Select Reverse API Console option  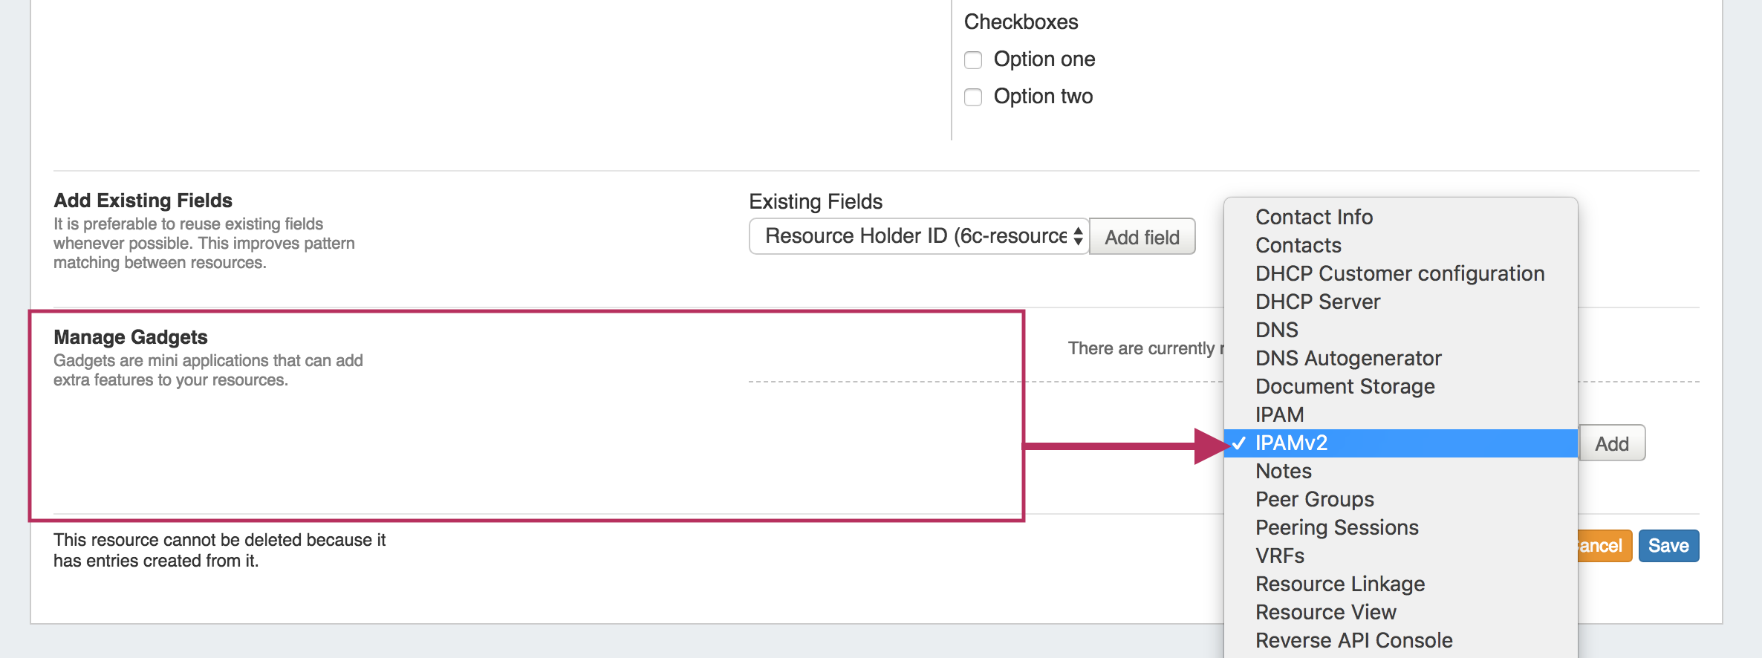(x=1353, y=640)
